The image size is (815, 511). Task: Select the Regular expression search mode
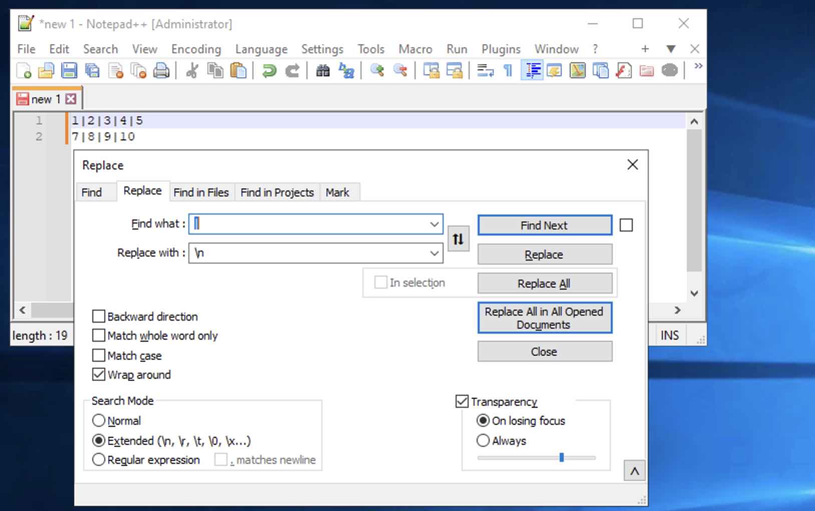click(x=99, y=459)
